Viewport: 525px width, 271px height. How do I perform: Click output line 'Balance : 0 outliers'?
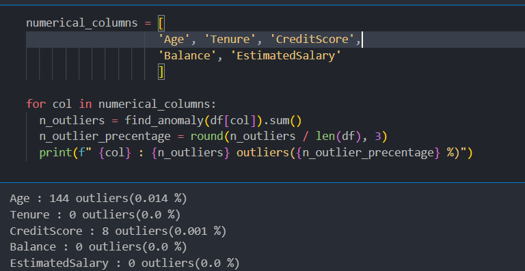pyautogui.click(x=98, y=247)
